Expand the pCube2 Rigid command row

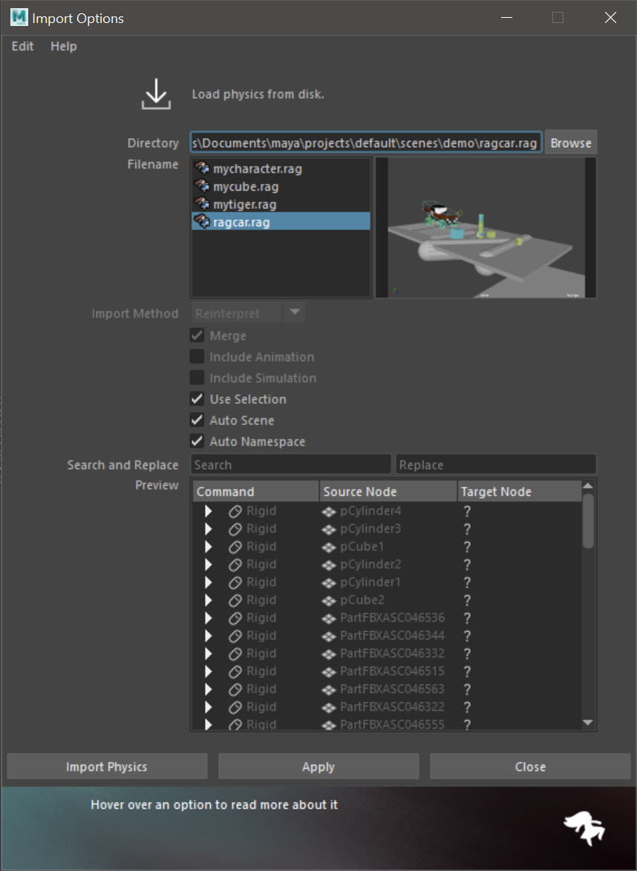[209, 600]
